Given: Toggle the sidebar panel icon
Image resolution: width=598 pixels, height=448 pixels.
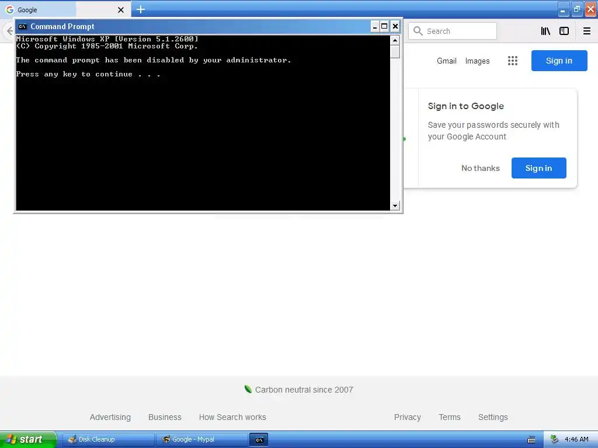Looking at the screenshot, I should coord(564,31).
